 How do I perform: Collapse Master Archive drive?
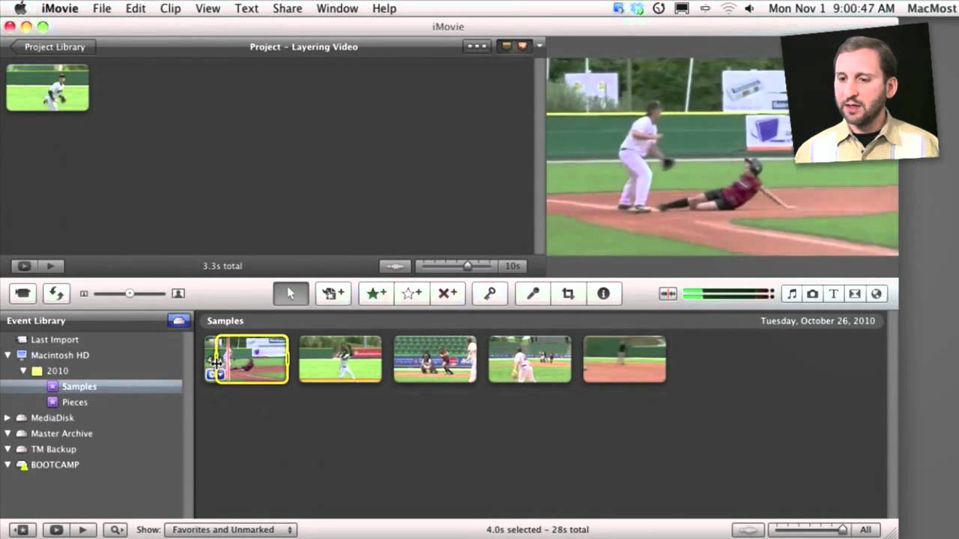pyautogui.click(x=7, y=434)
